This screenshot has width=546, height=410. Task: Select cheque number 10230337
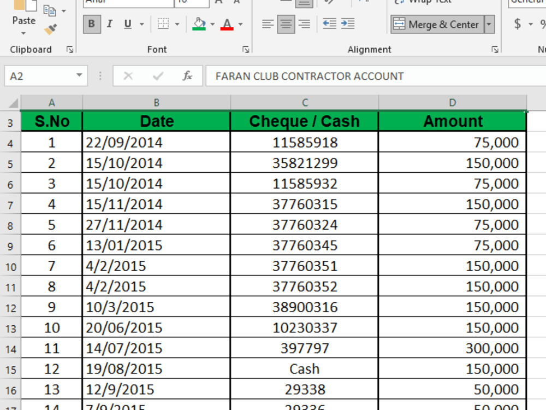[x=304, y=327]
